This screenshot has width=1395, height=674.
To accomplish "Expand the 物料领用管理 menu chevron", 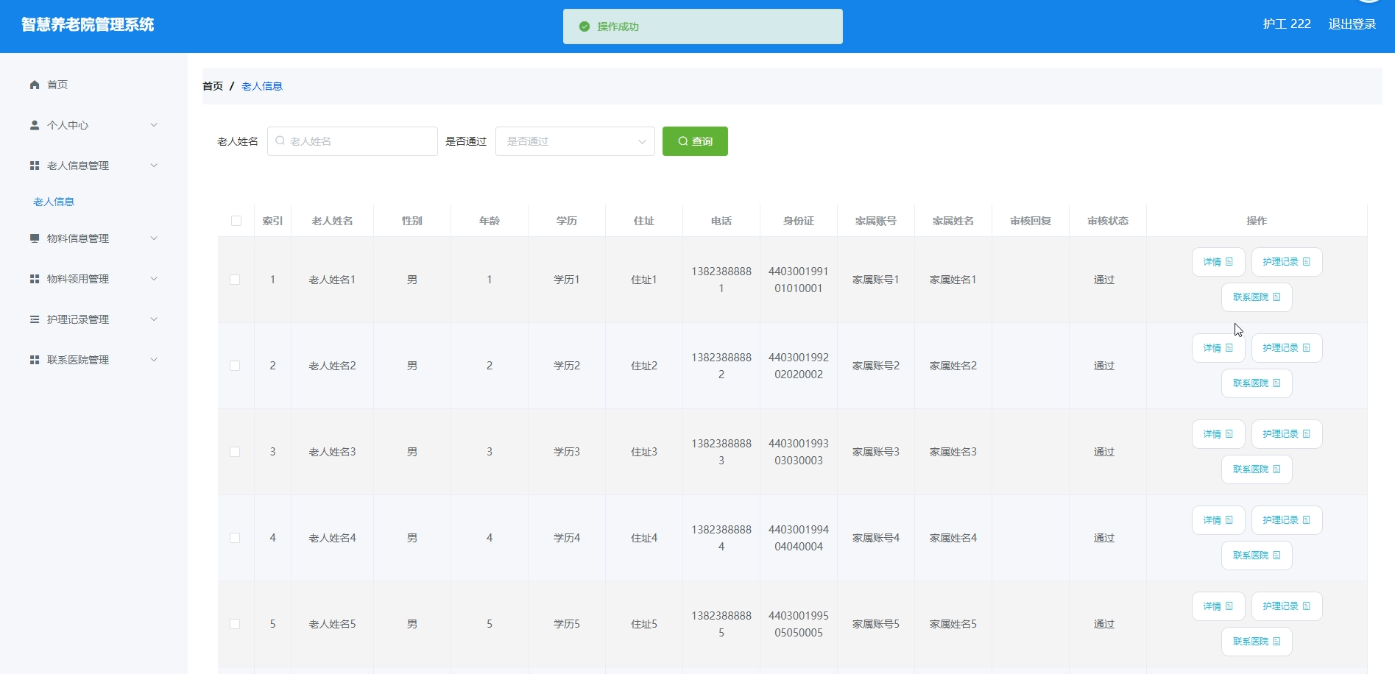I will [154, 279].
